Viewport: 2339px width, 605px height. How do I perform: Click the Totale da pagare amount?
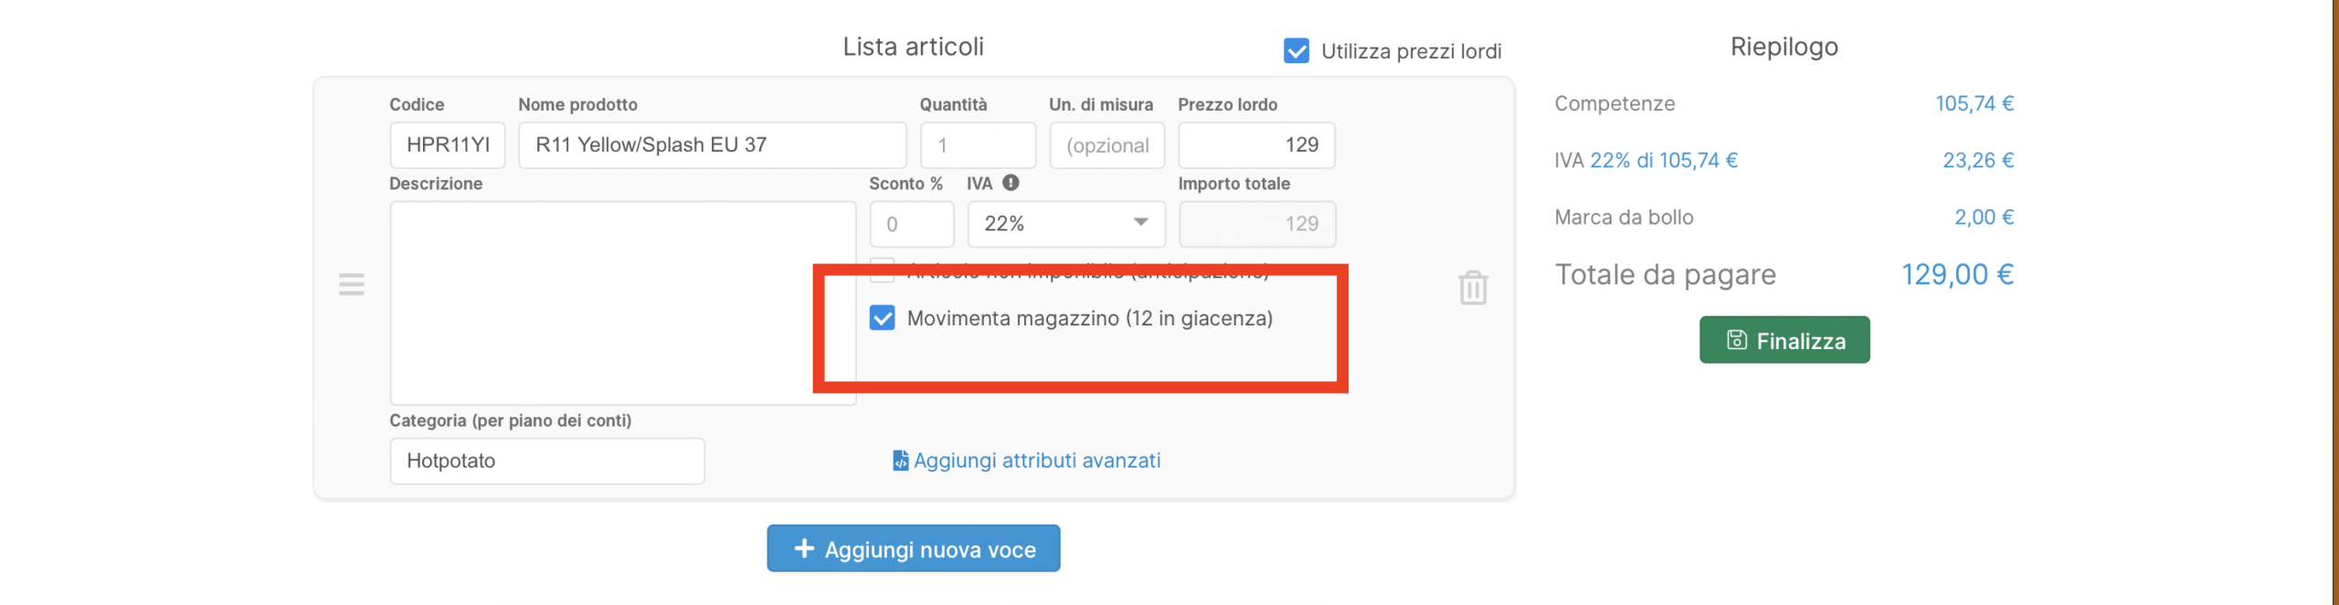[x=1957, y=275]
